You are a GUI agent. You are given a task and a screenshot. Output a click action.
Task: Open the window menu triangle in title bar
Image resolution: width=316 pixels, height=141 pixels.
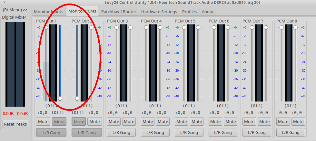pos(5,3)
